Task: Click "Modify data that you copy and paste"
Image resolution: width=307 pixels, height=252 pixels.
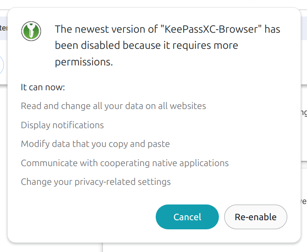Action: [95, 144]
